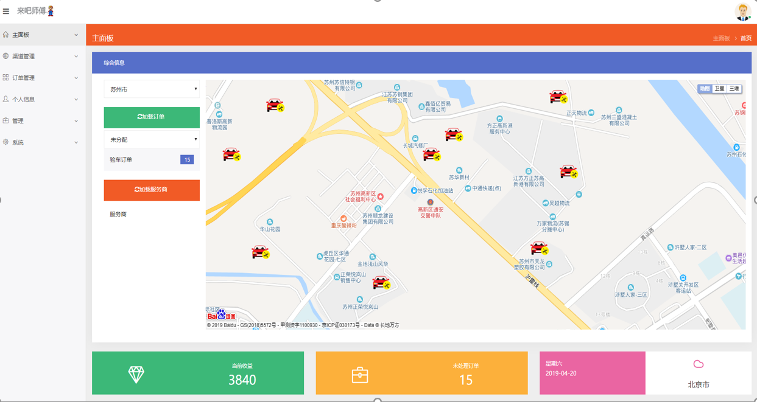Click the hamburger menu icon

coord(6,11)
